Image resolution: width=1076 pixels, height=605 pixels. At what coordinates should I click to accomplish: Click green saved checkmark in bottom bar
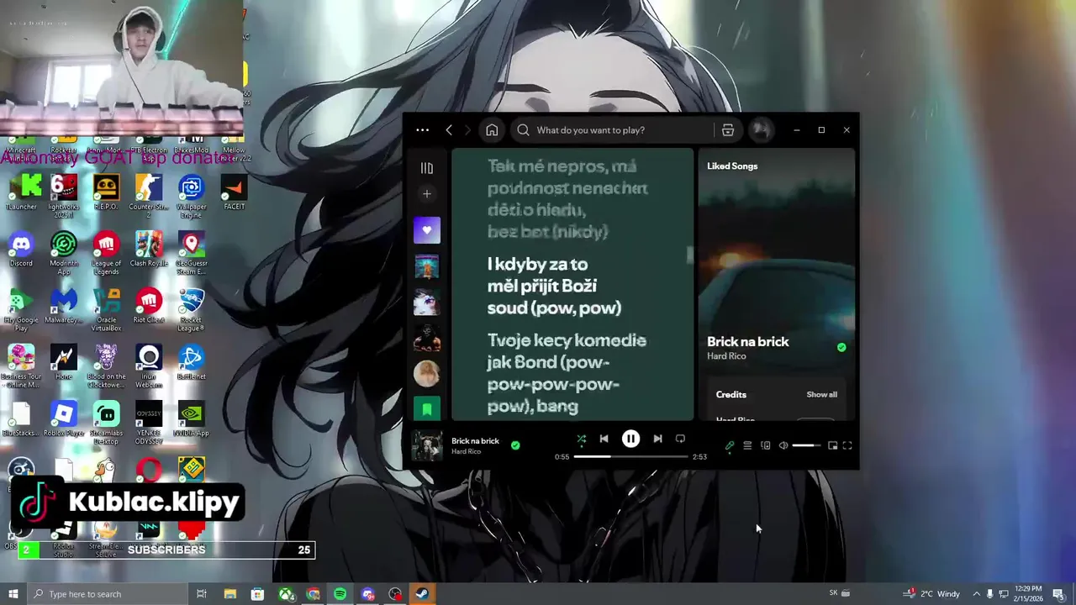point(515,445)
